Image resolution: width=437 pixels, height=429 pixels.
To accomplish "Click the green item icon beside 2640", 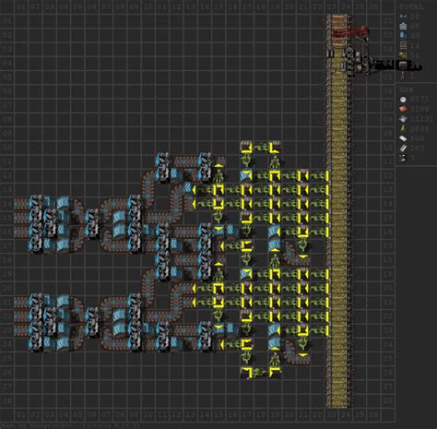I will pyautogui.click(x=403, y=128).
